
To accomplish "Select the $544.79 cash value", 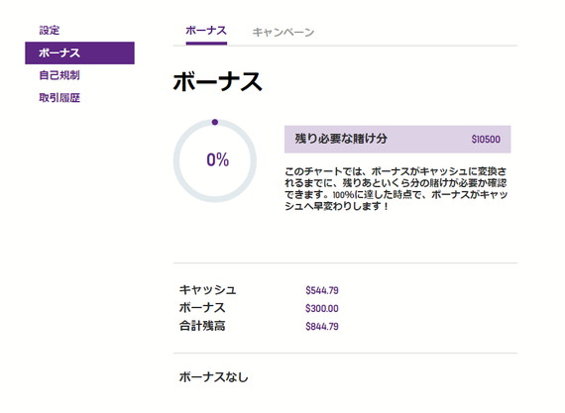I will coord(322,290).
